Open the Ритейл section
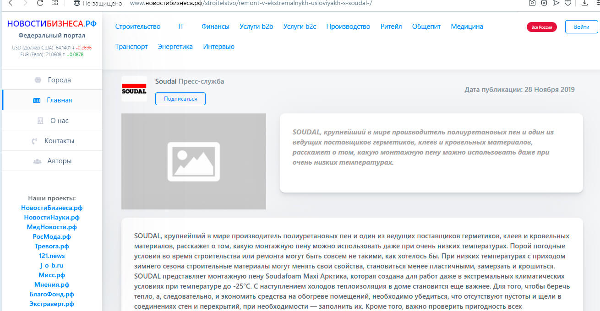 pos(391,27)
